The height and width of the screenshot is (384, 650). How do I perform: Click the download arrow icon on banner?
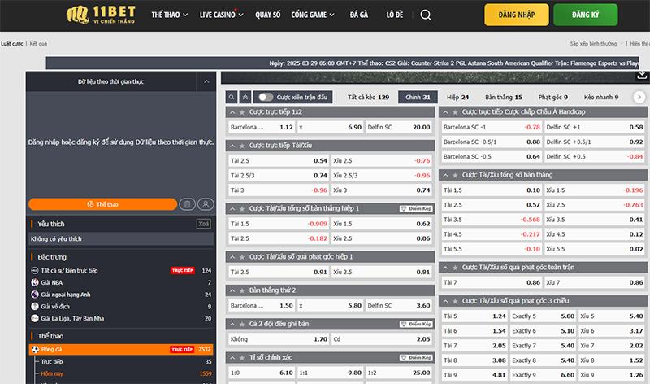pos(640,74)
